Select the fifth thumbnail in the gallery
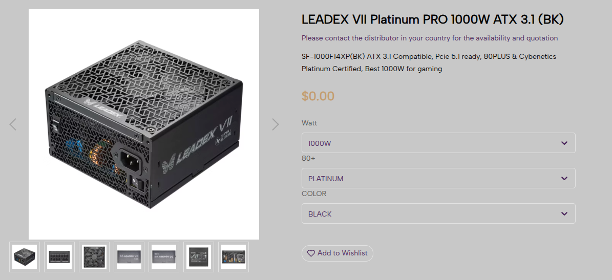The height and width of the screenshot is (280, 612). coord(164,256)
